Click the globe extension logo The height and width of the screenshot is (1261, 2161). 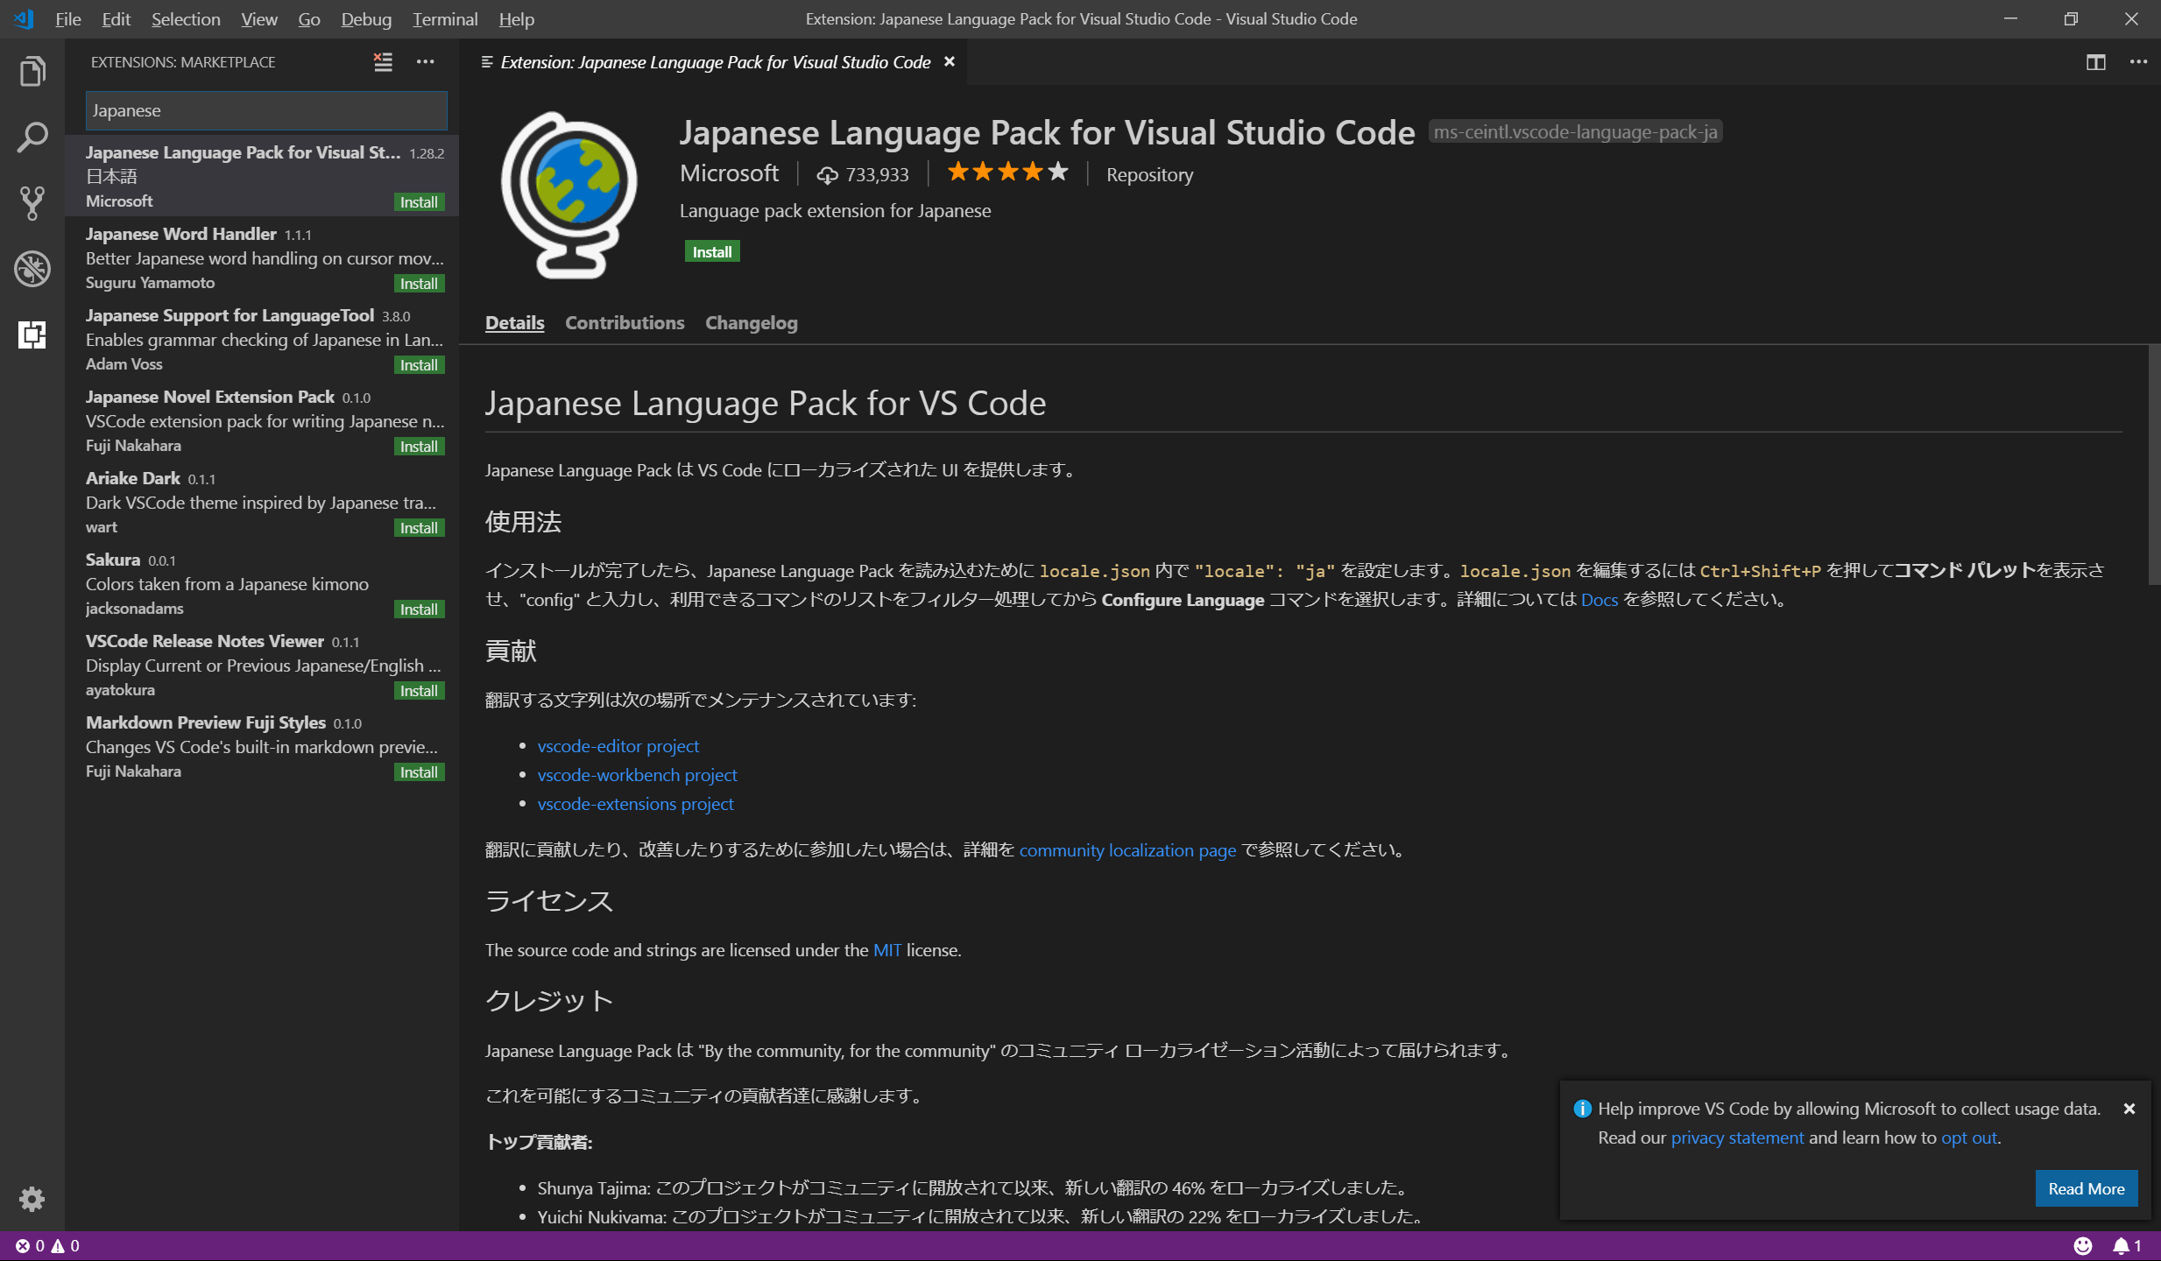click(x=569, y=195)
